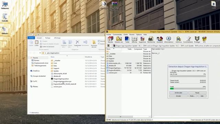The height and width of the screenshot is (124, 220).
Task: Click the Nouveau dossier icon in Explorer
Action: pos(94,44)
